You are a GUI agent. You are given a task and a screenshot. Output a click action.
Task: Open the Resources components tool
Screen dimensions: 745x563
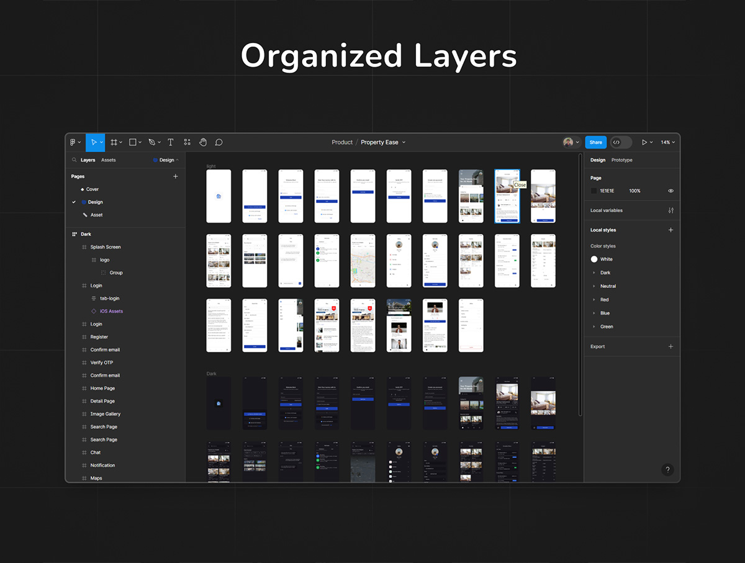(187, 142)
